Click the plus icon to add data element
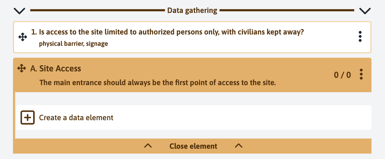This screenshot has height=159, width=385. tap(28, 117)
